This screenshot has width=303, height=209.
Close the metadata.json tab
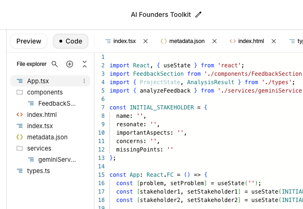215,41
